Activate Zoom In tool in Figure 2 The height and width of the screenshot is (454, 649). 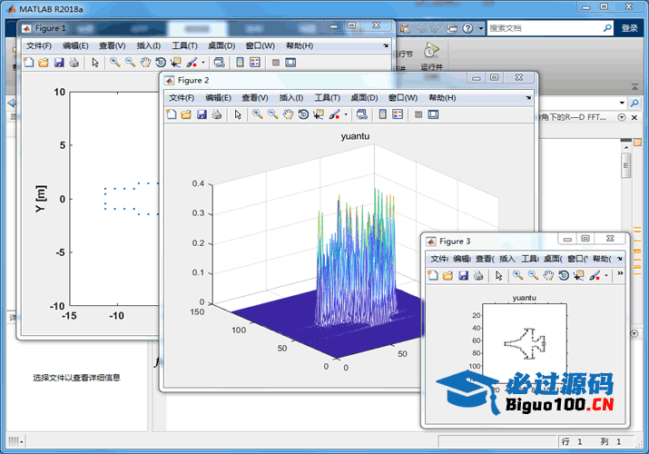pyautogui.click(x=258, y=114)
